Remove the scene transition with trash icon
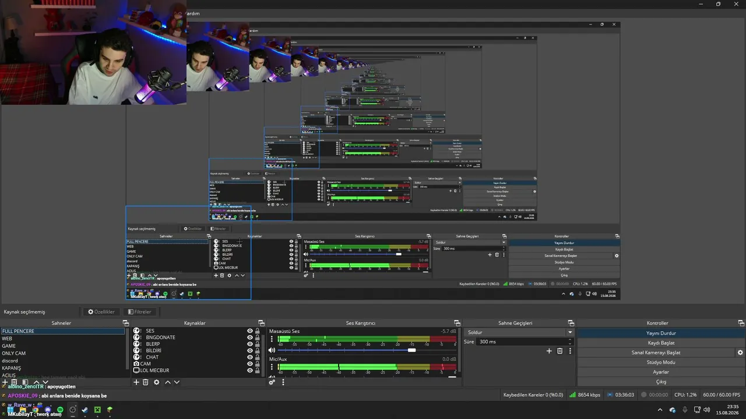The width and height of the screenshot is (746, 419). click(x=560, y=351)
